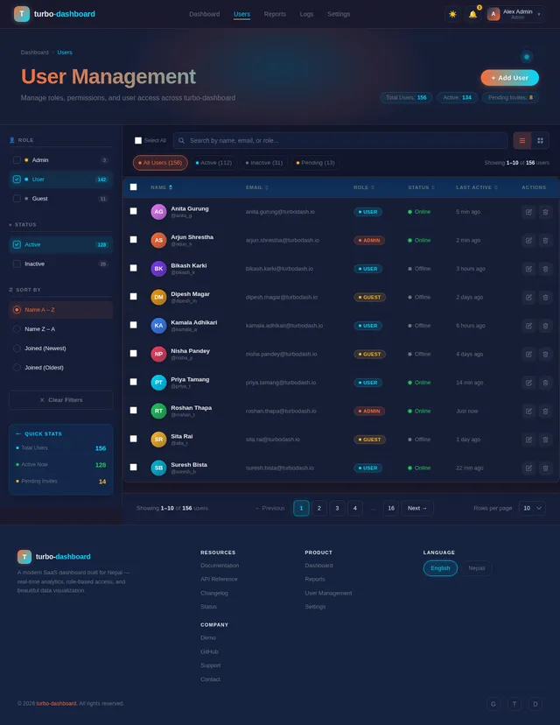Image resolution: width=560 pixels, height=725 pixels.
Task: Open the Rows per page dropdown
Action: pos(532,508)
